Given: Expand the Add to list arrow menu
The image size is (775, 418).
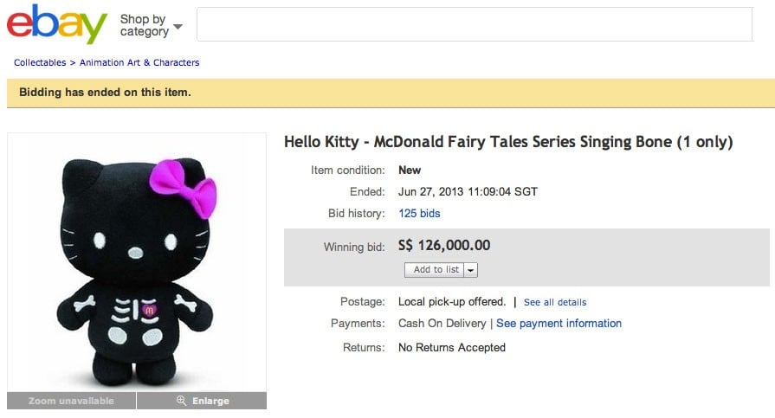Looking at the screenshot, I should [471, 270].
